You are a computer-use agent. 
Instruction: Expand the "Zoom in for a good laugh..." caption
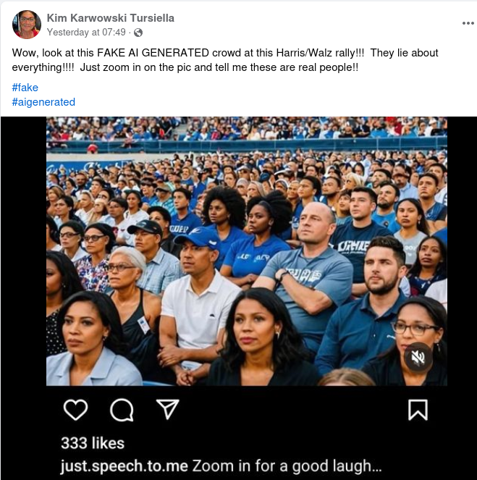pos(287,466)
